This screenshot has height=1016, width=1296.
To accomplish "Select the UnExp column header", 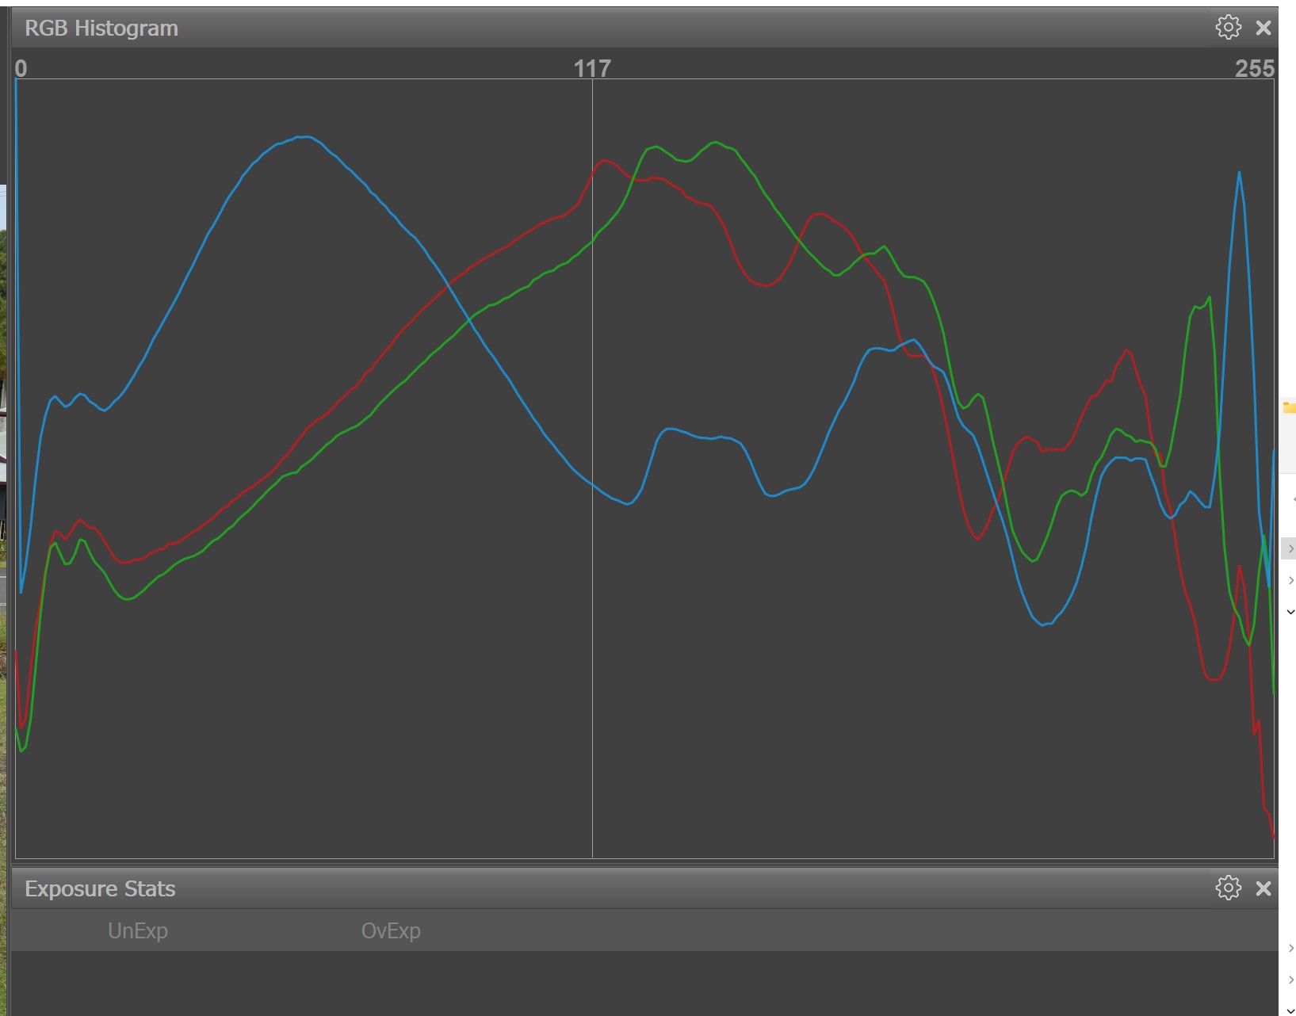I will 138,930.
